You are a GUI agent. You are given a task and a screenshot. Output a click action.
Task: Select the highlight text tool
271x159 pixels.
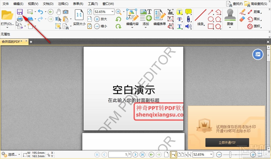point(179,12)
